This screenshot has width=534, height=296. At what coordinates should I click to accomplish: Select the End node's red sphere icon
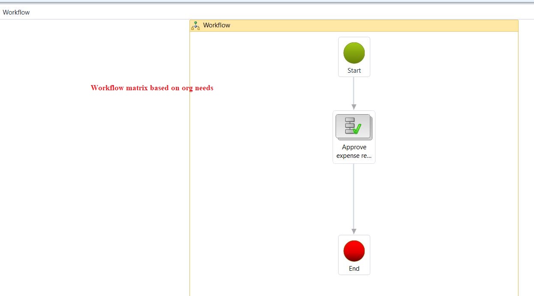pyautogui.click(x=354, y=250)
